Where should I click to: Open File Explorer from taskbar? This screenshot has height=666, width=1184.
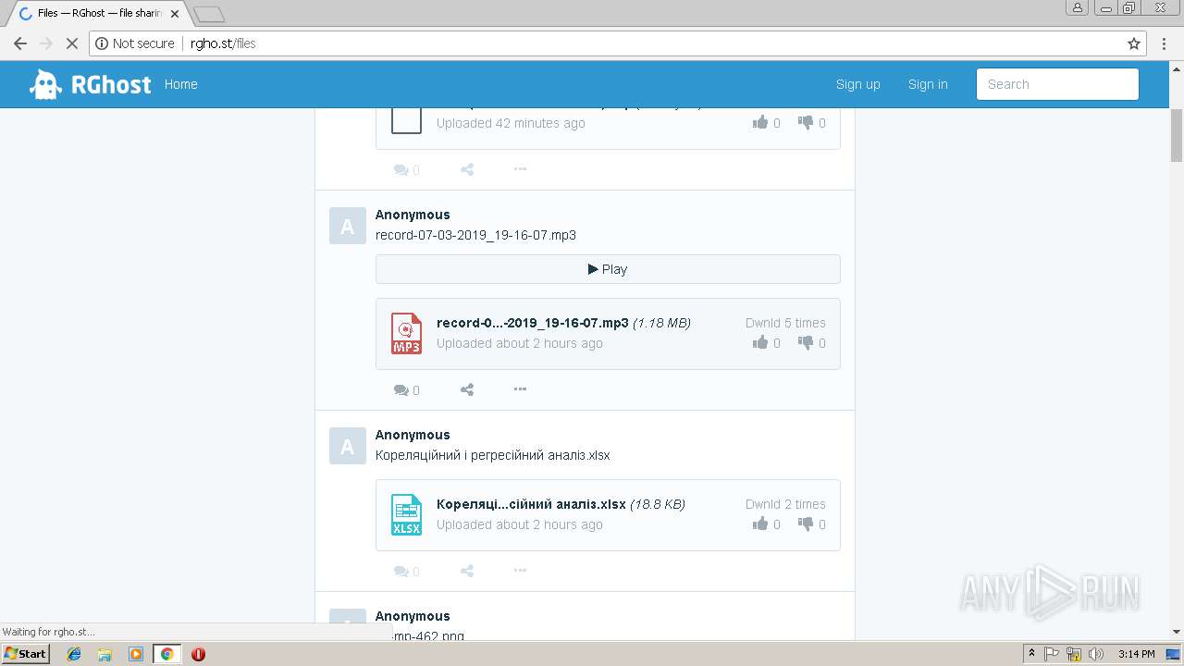pos(105,654)
